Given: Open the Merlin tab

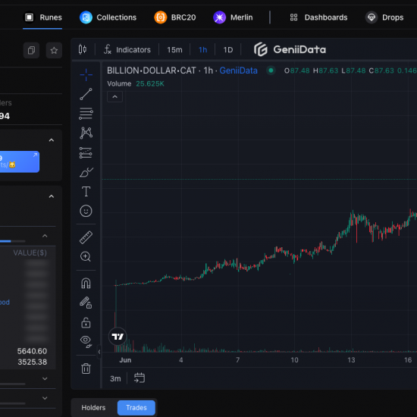Looking at the screenshot, I should point(233,17).
